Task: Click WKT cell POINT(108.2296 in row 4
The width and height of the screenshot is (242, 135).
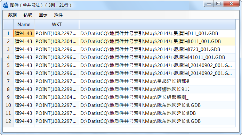Action: pos(57,58)
